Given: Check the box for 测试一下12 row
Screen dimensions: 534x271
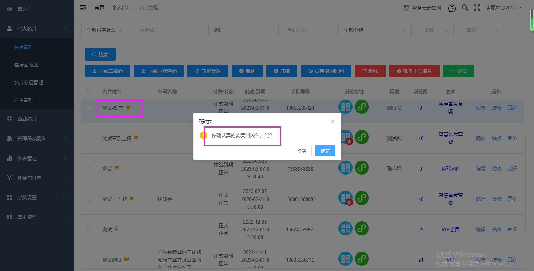Looking at the screenshot, I should pos(88,199).
